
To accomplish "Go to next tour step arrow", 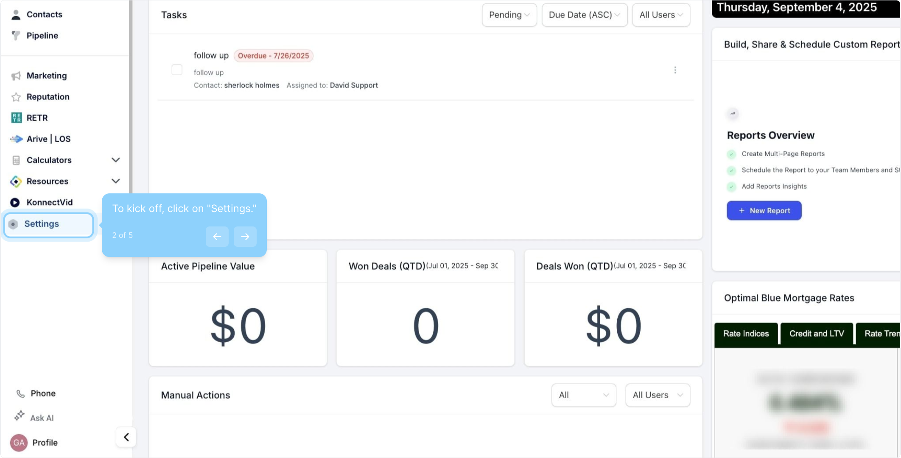I will point(245,237).
